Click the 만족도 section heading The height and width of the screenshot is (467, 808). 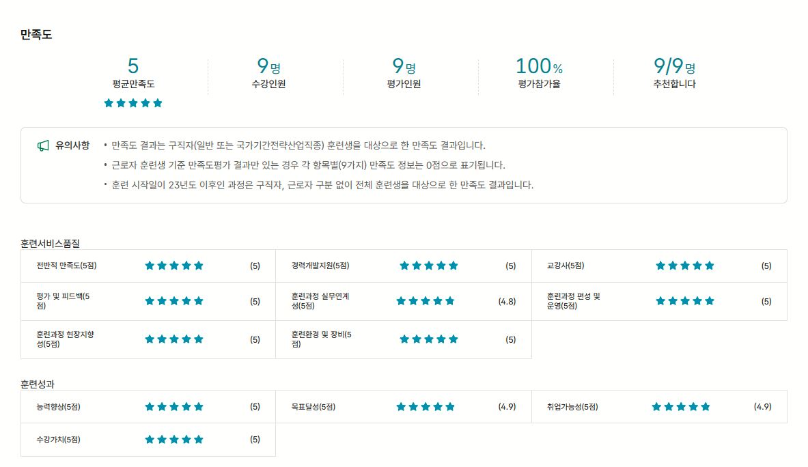36,35
